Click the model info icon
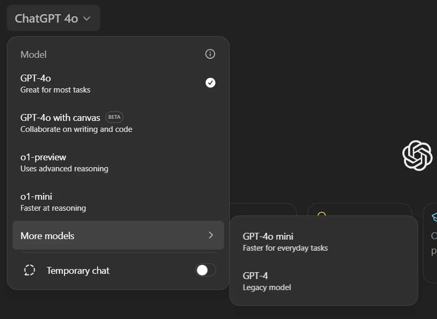The image size is (437, 319). coord(210,54)
